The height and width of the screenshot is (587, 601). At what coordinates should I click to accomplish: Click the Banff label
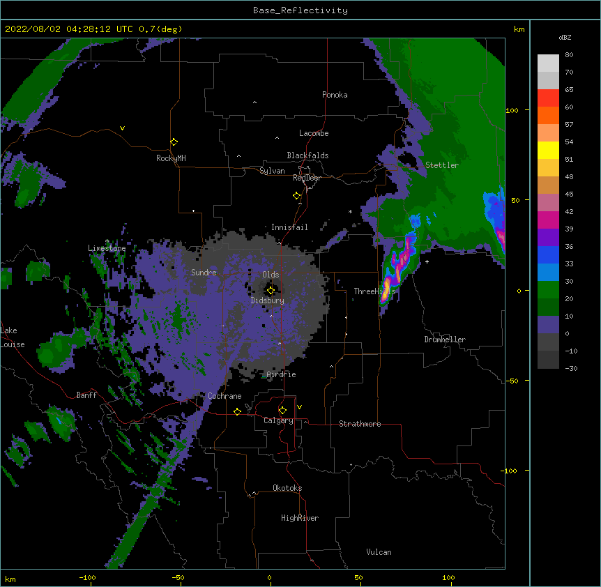[x=86, y=395]
